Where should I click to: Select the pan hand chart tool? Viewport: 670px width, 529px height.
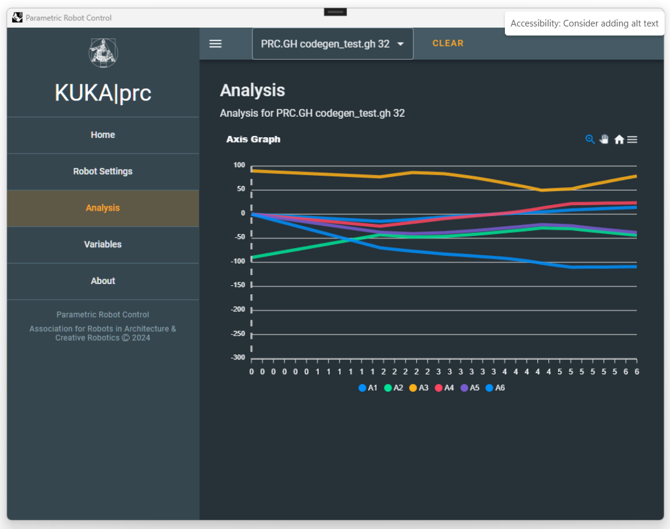pyautogui.click(x=604, y=139)
